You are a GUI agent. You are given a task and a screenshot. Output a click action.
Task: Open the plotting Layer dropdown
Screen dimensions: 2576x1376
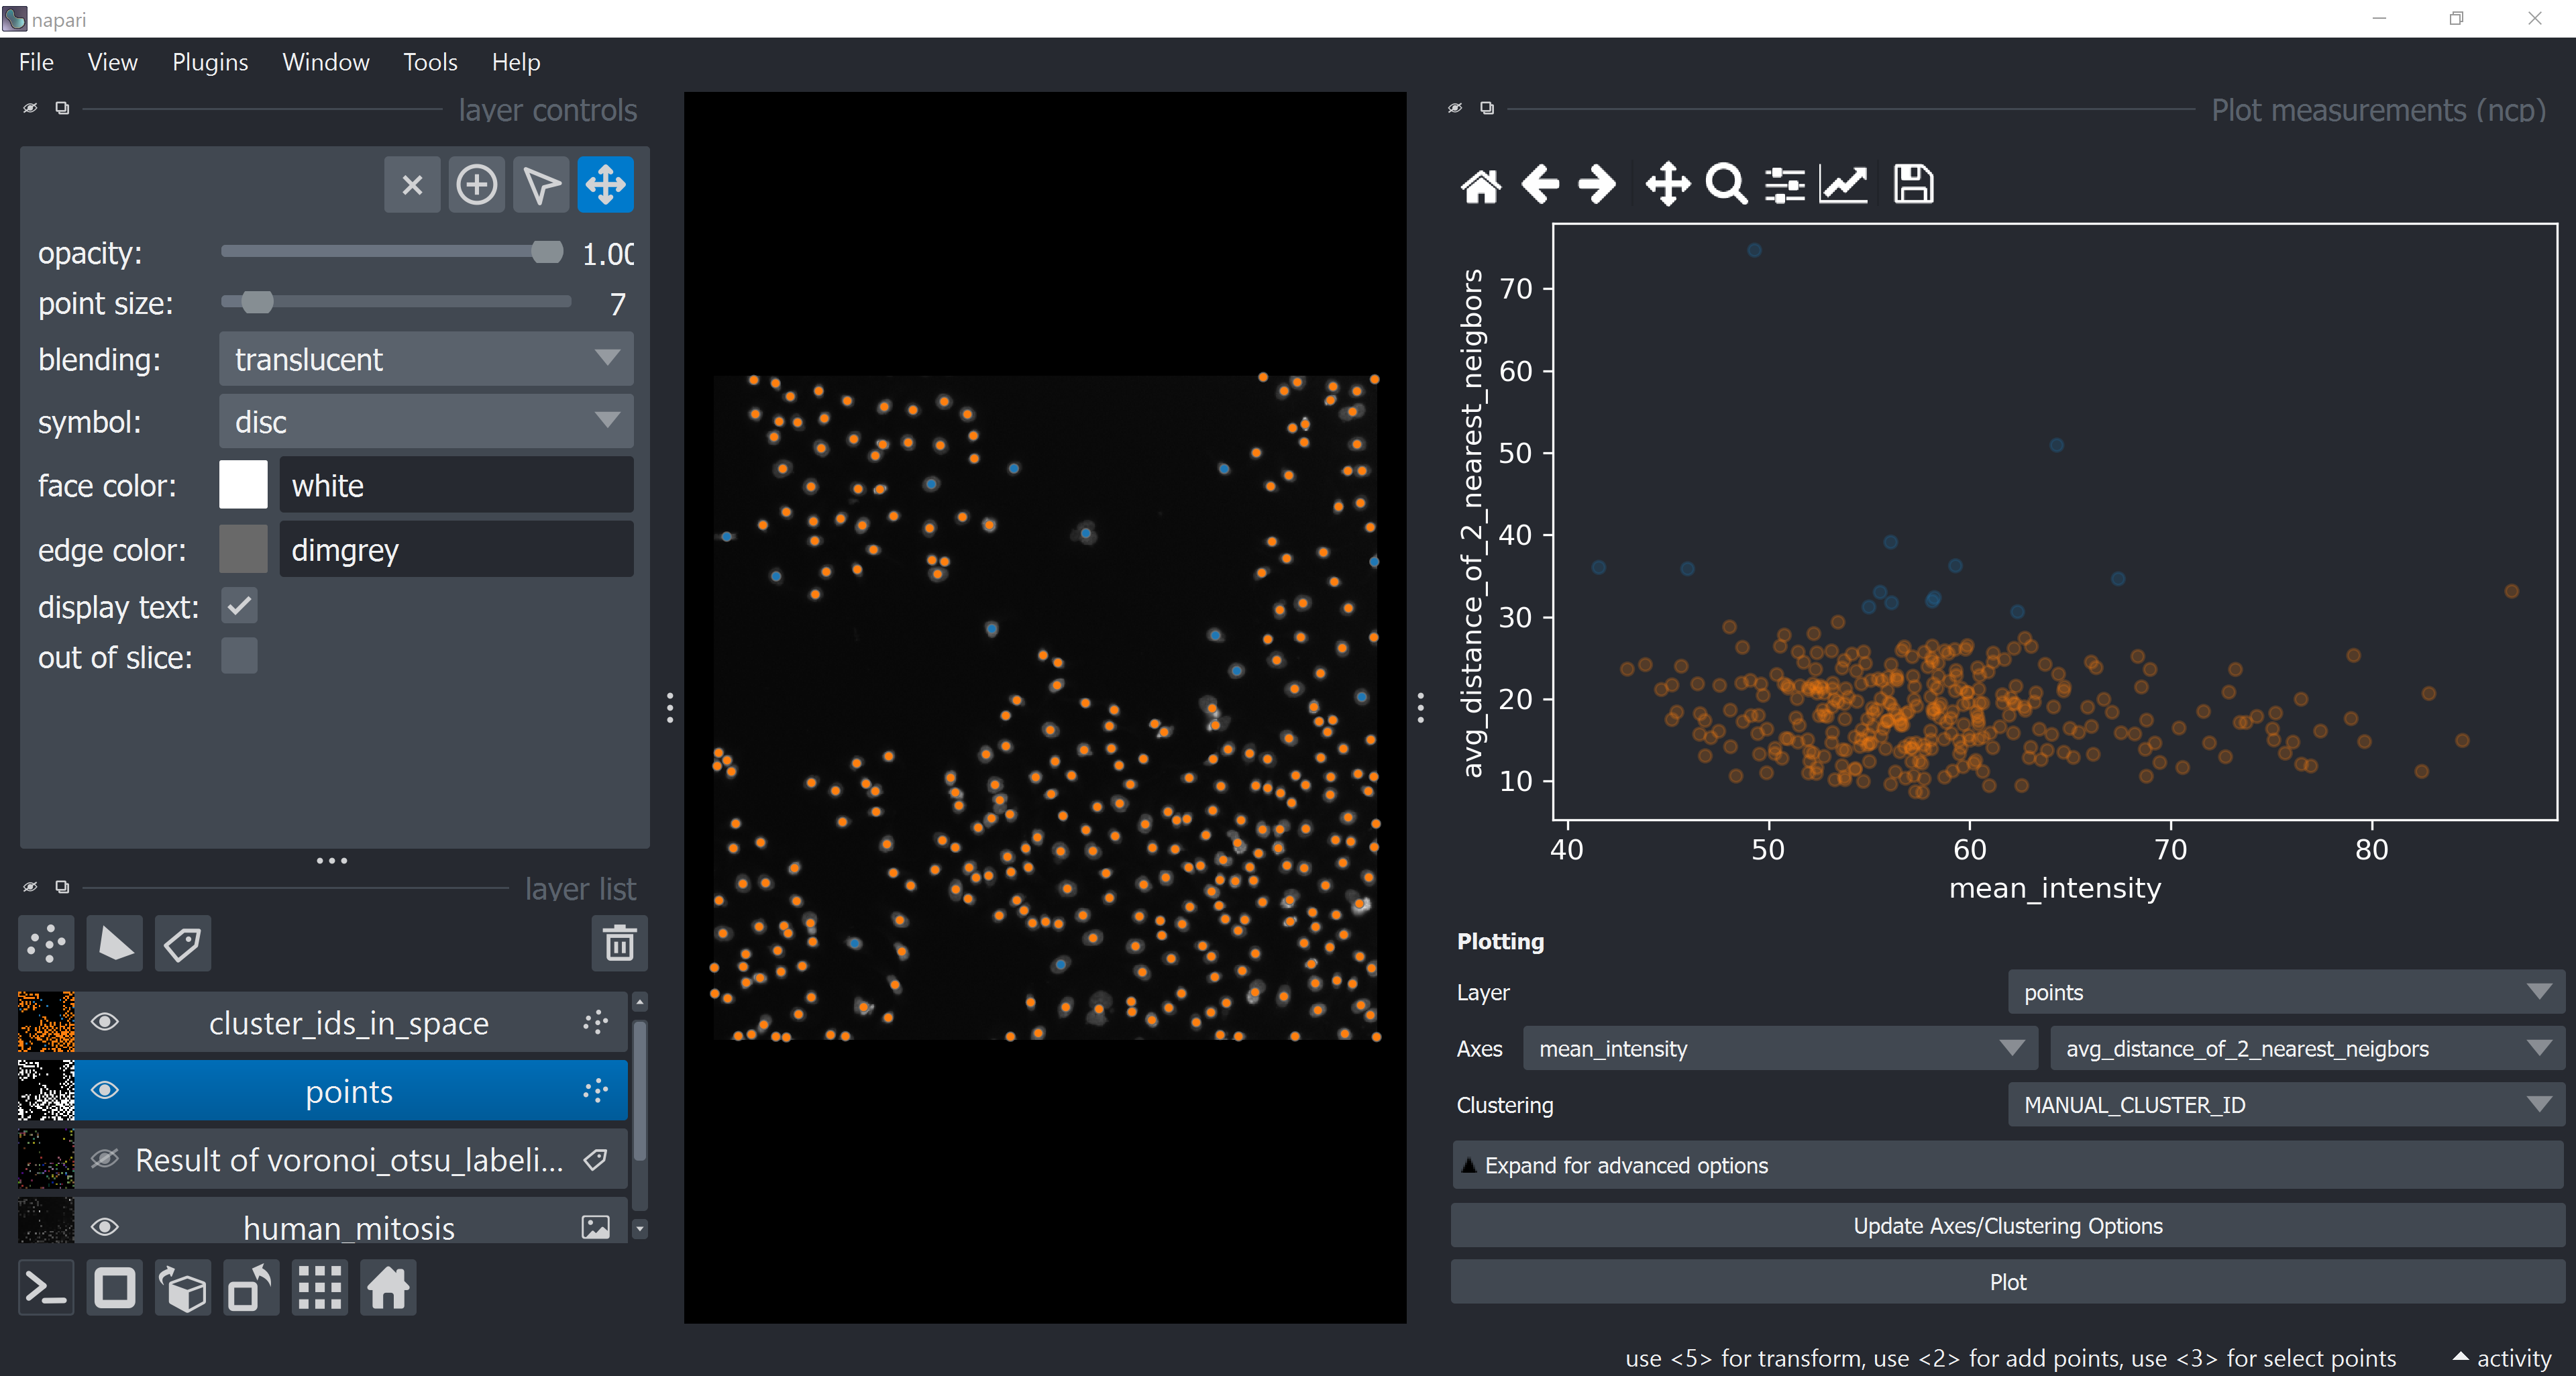click(2286, 992)
